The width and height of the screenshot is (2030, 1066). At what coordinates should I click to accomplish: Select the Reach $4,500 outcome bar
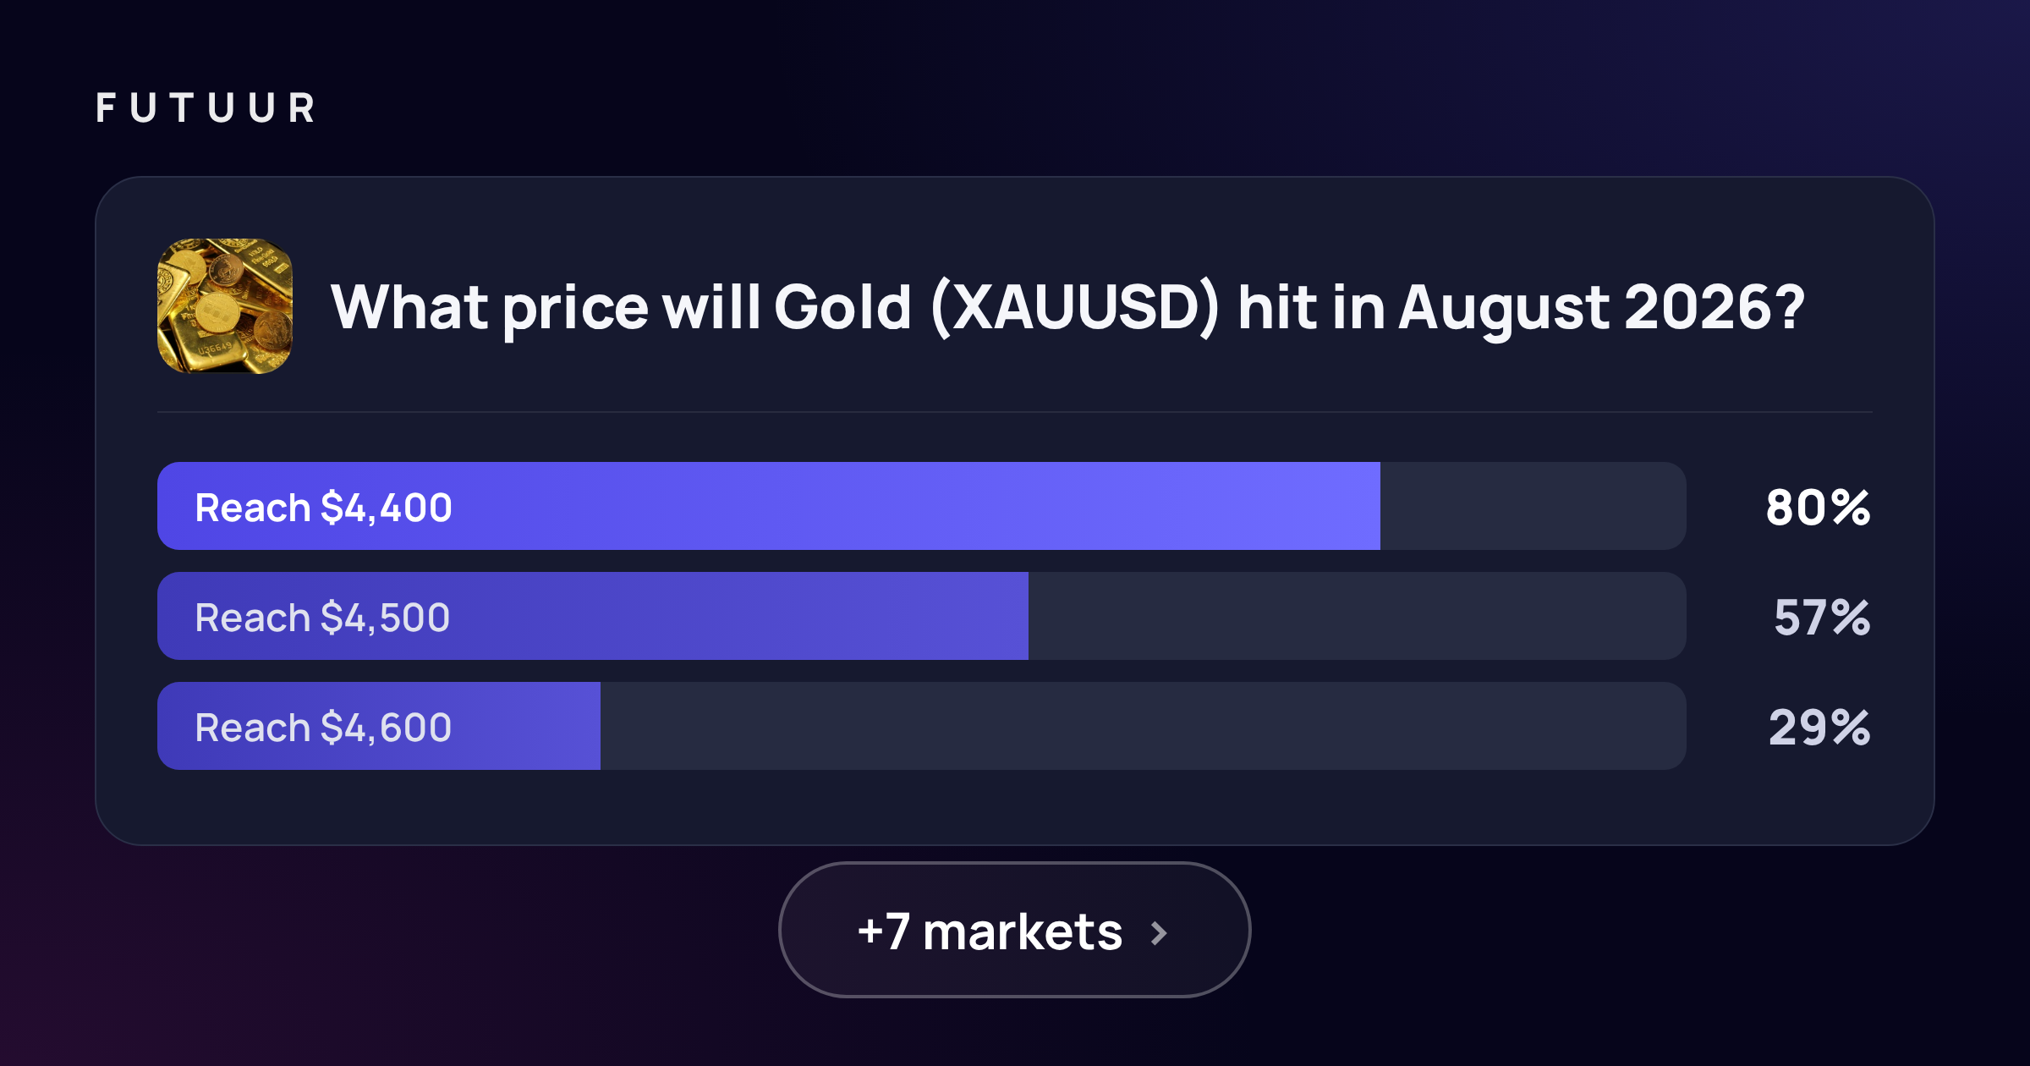point(922,616)
